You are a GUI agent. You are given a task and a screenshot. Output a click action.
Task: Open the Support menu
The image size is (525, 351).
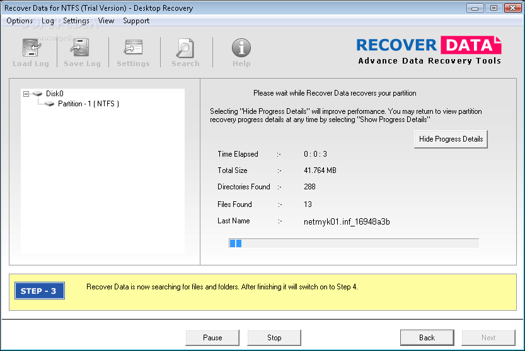coord(136,21)
